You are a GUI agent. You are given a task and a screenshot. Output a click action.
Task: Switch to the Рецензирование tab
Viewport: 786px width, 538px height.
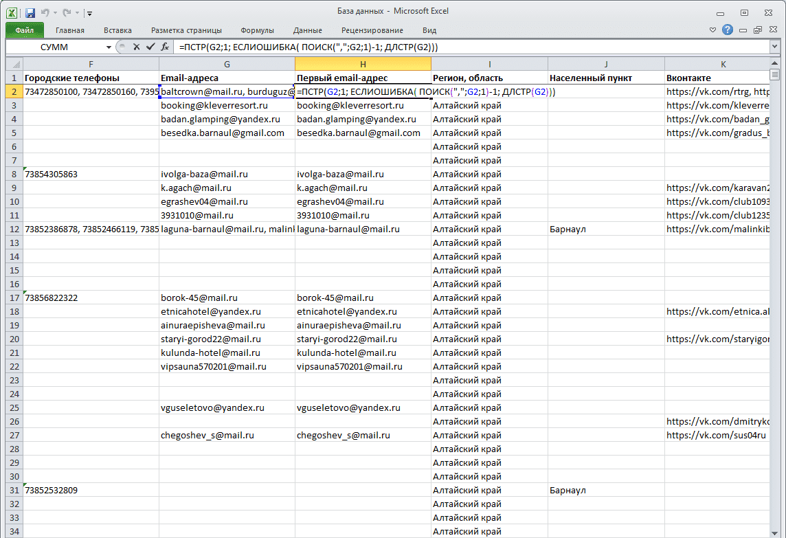(x=372, y=30)
